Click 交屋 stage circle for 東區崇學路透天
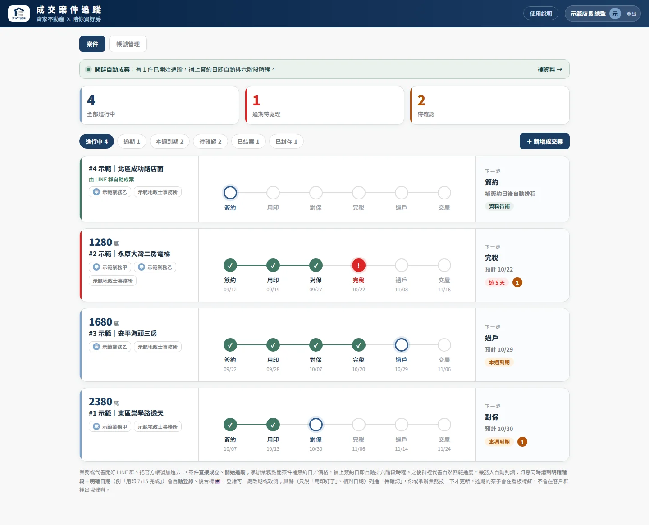The height and width of the screenshot is (525, 649). point(444,425)
